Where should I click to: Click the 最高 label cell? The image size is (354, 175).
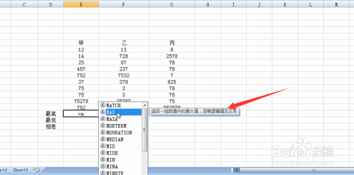pyautogui.click(x=51, y=113)
